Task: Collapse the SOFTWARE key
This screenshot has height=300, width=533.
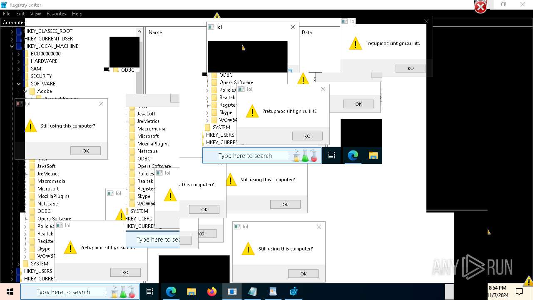Action: coord(19,84)
